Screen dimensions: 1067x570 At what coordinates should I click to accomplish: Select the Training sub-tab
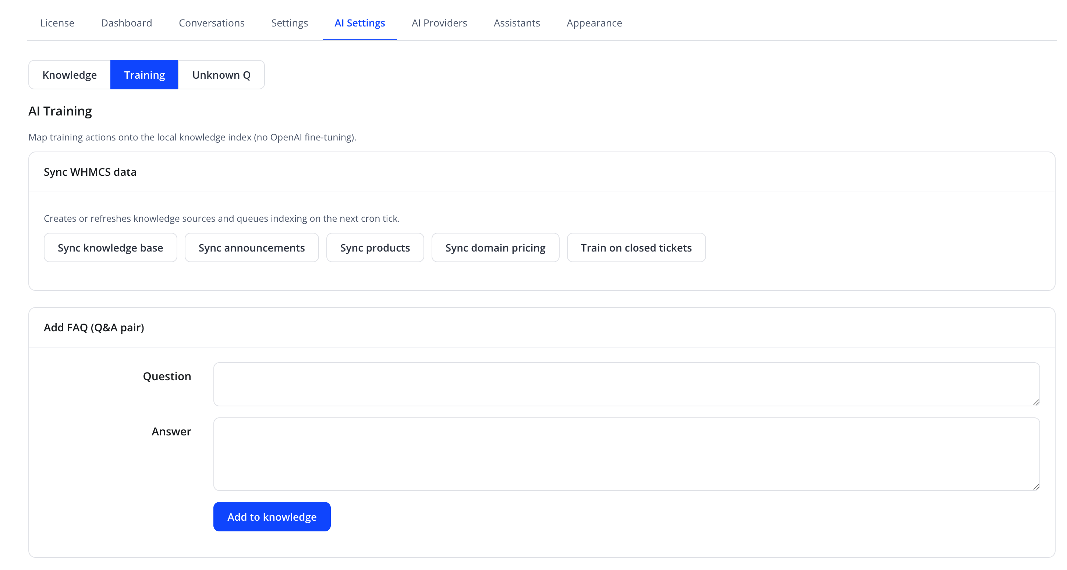tap(144, 75)
